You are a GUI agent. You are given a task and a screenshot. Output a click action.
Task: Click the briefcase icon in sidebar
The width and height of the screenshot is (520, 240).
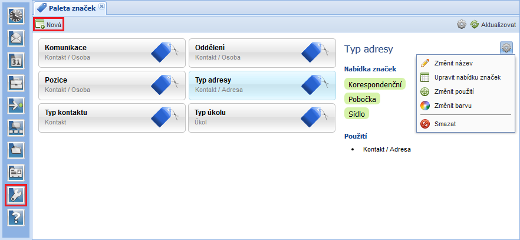[15, 83]
